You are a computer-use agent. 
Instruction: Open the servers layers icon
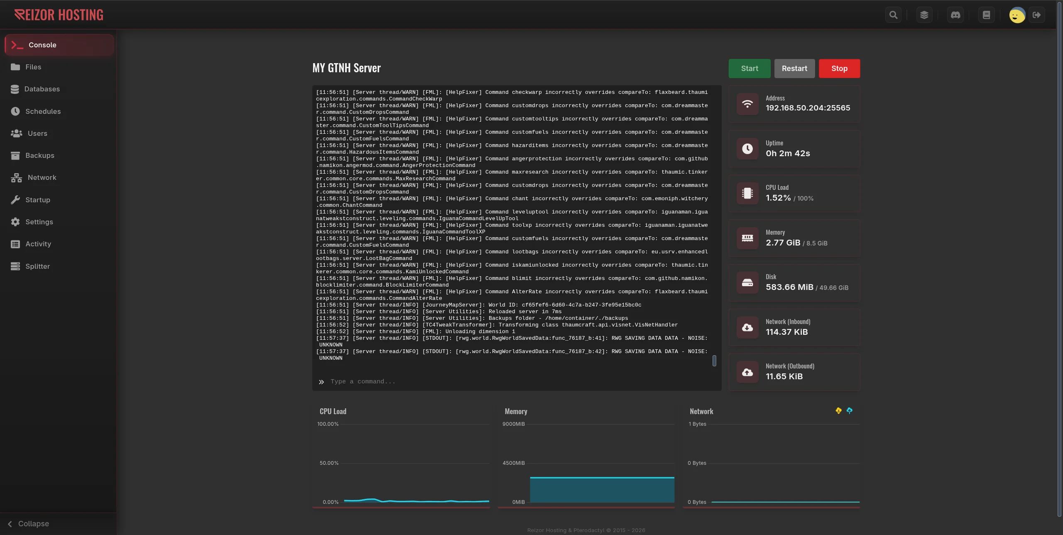click(x=924, y=15)
